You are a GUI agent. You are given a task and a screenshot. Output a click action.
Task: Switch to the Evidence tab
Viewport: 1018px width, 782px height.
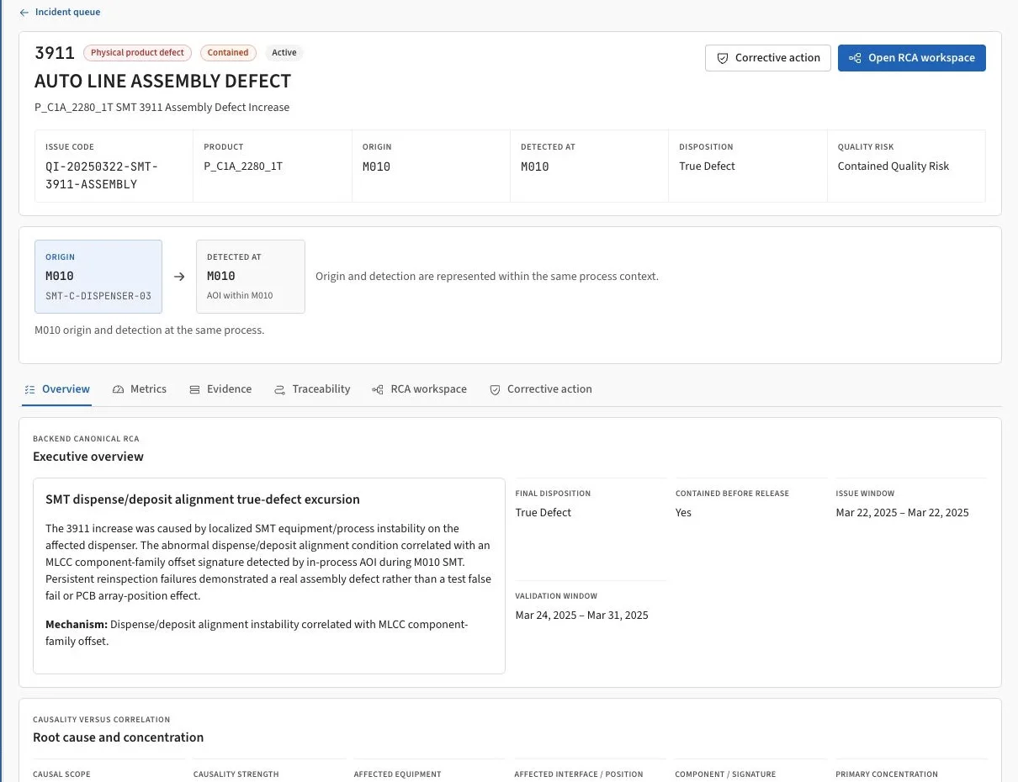(x=229, y=389)
